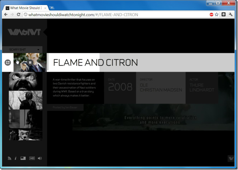Click the page globe icon in address bar
The height and width of the screenshot is (170, 238).
[x=26, y=15]
